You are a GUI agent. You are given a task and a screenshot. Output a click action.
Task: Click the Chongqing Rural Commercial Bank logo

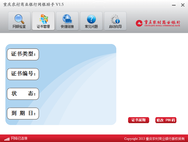pos(158,23)
